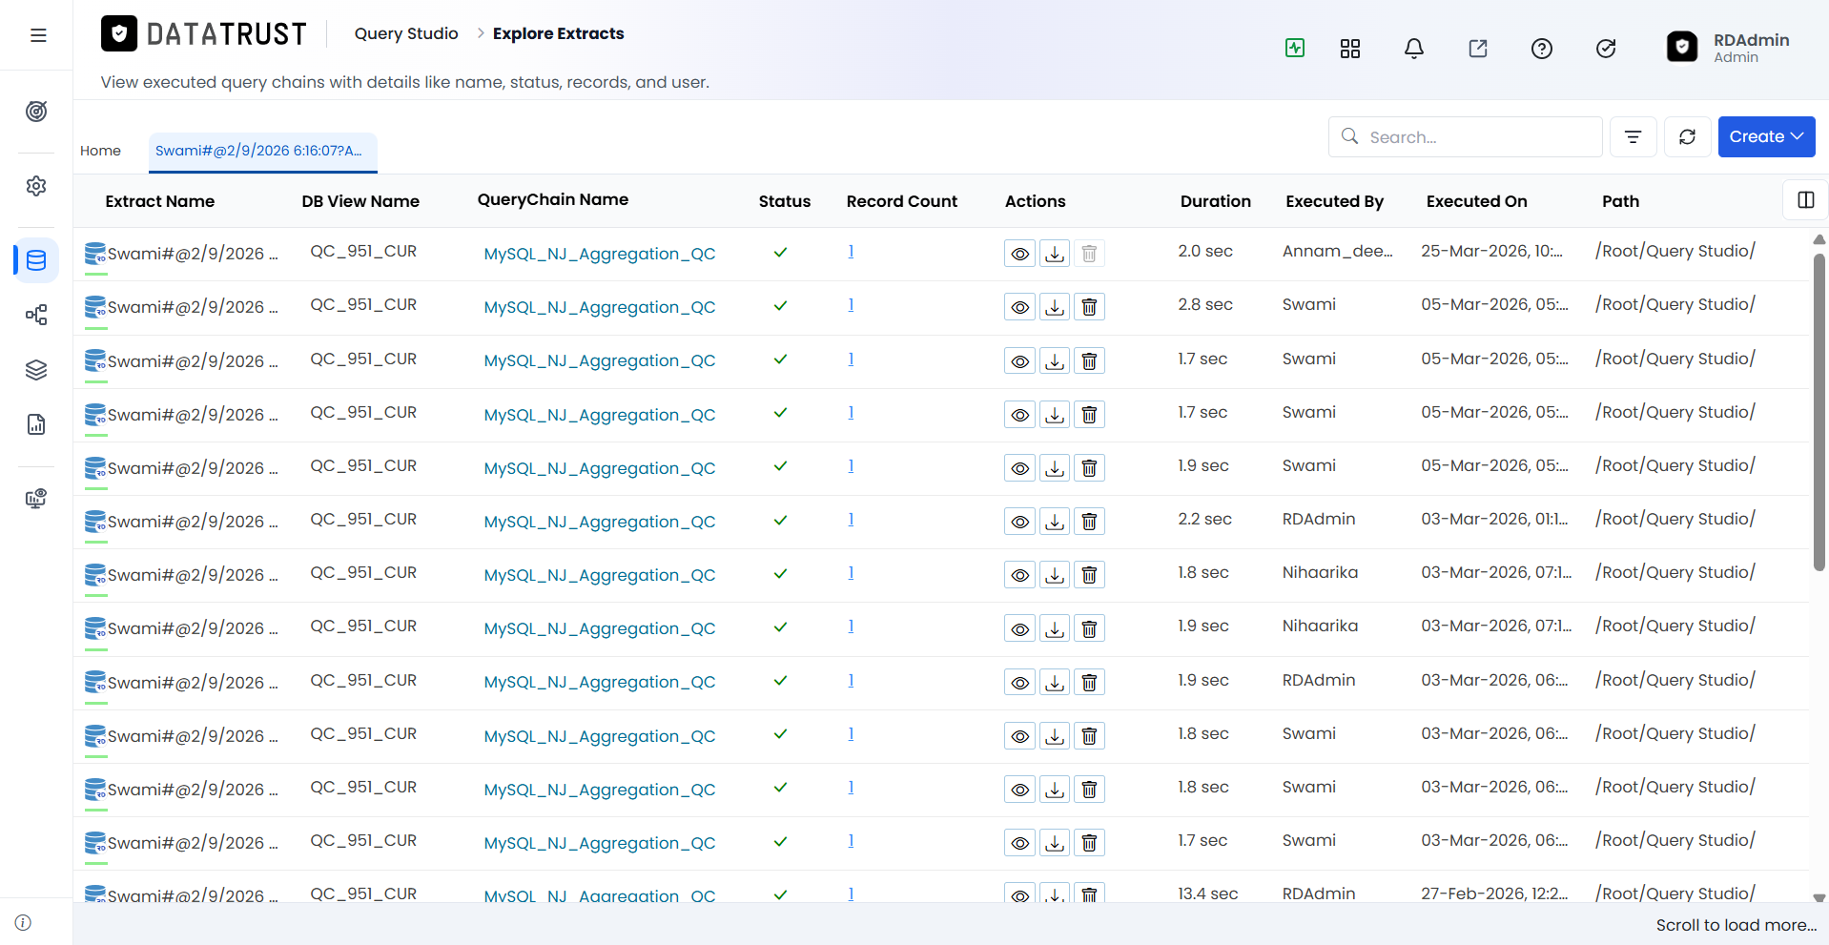Viewport: 1829px width, 945px height.
Task: Delete the 2.2 sec RDAdmin extract
Action: click(1089, 522)
